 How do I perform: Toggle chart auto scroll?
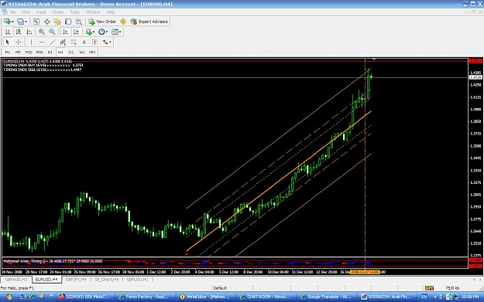pos(65,32)
